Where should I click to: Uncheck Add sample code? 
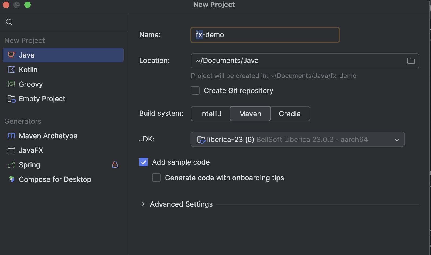click(x=143, y=162)
